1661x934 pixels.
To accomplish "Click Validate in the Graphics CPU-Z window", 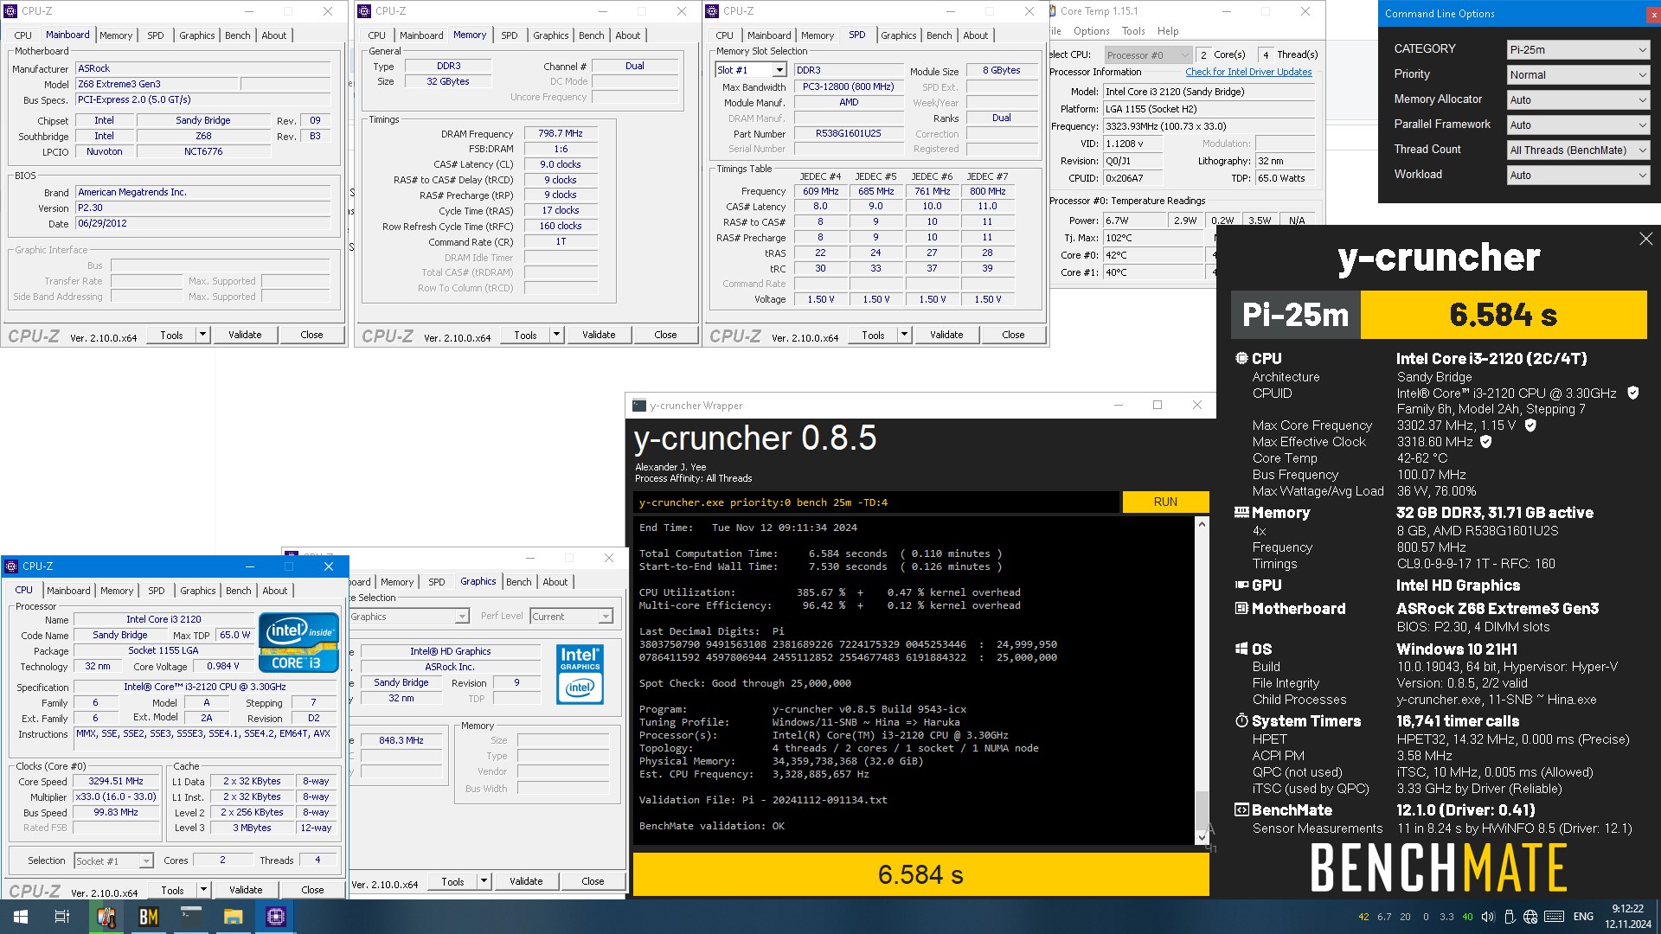I will click(526, 881).
